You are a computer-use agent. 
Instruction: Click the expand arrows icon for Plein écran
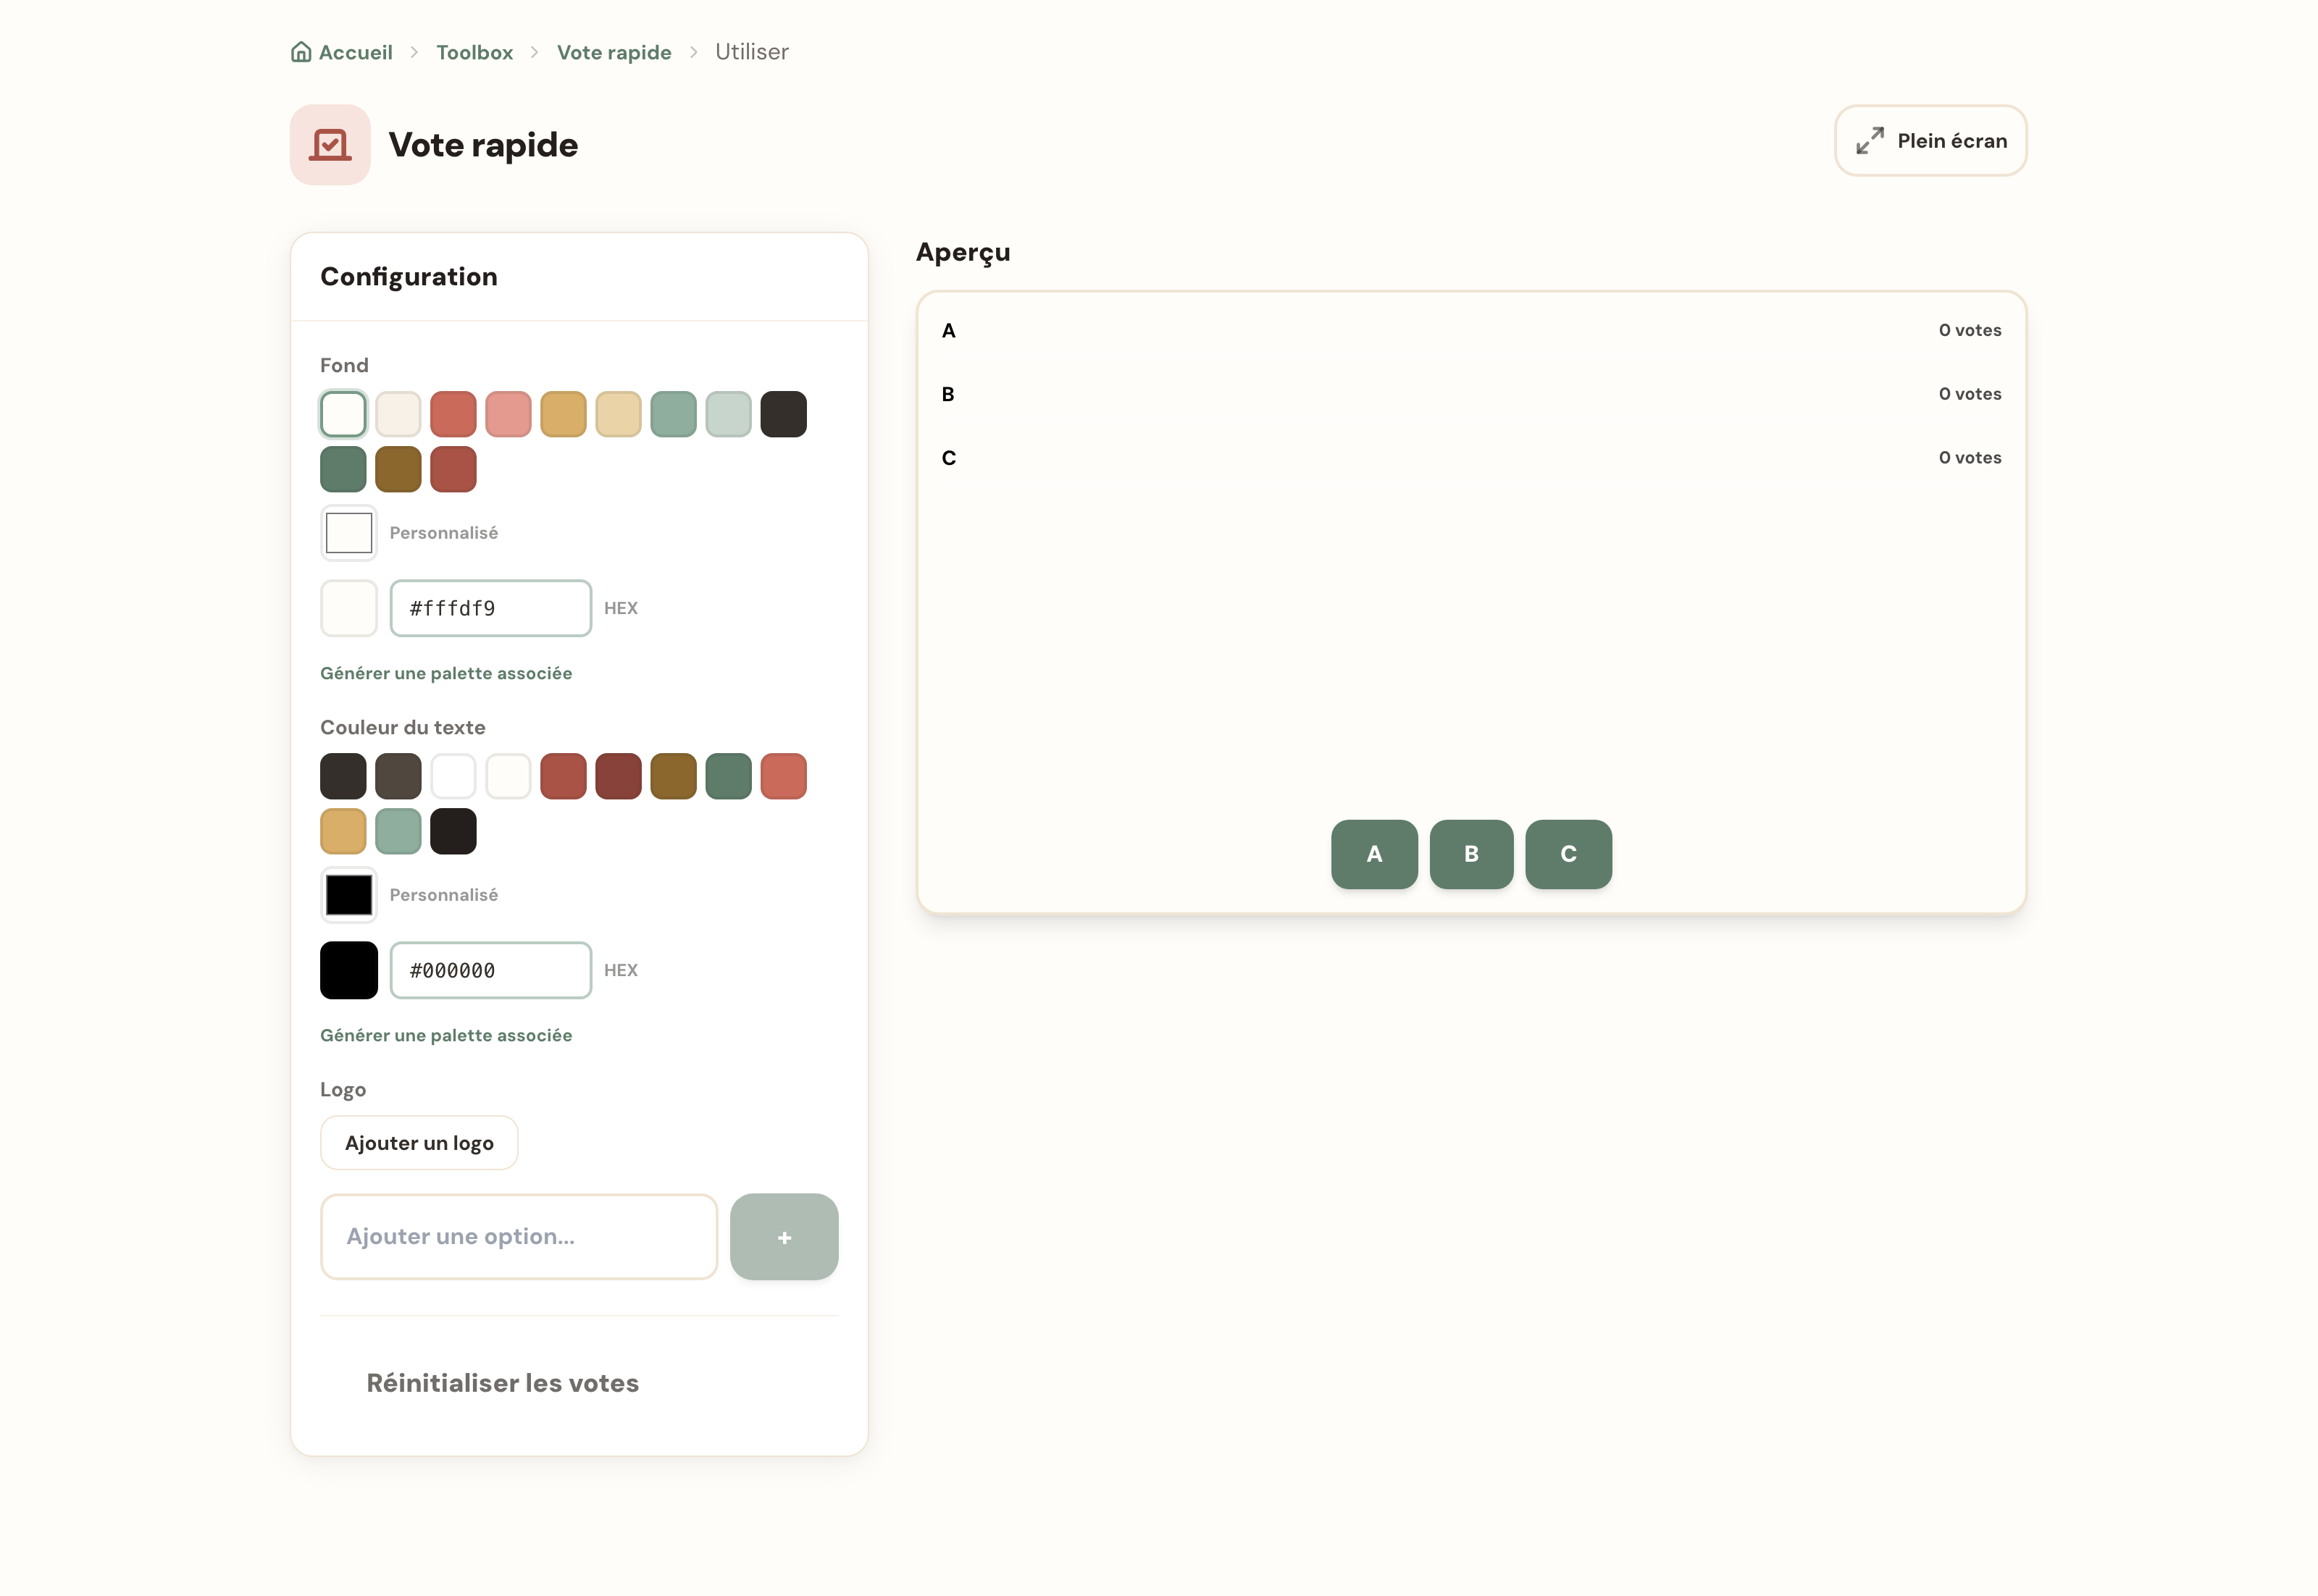pos(1869,141)
